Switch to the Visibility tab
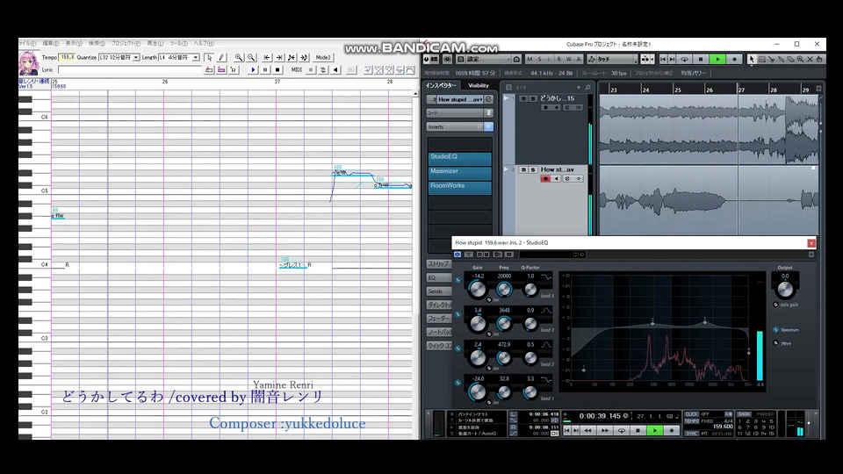Viewport: 843px width, 474px height. click(x=478, y=85)
